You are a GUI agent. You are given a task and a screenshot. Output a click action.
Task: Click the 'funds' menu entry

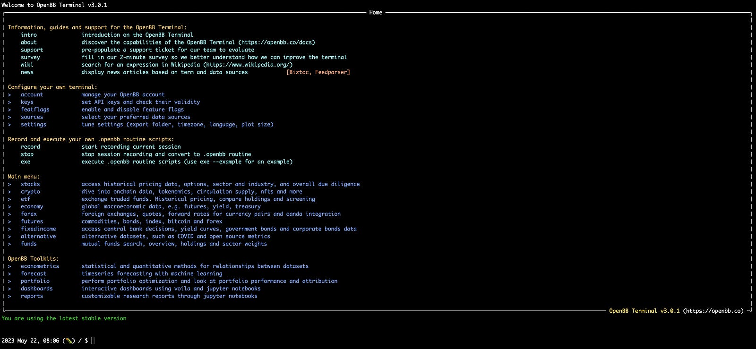[x=28, y=244]
